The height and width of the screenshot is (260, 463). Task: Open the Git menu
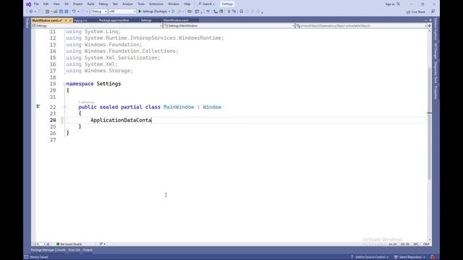point(66,4)
